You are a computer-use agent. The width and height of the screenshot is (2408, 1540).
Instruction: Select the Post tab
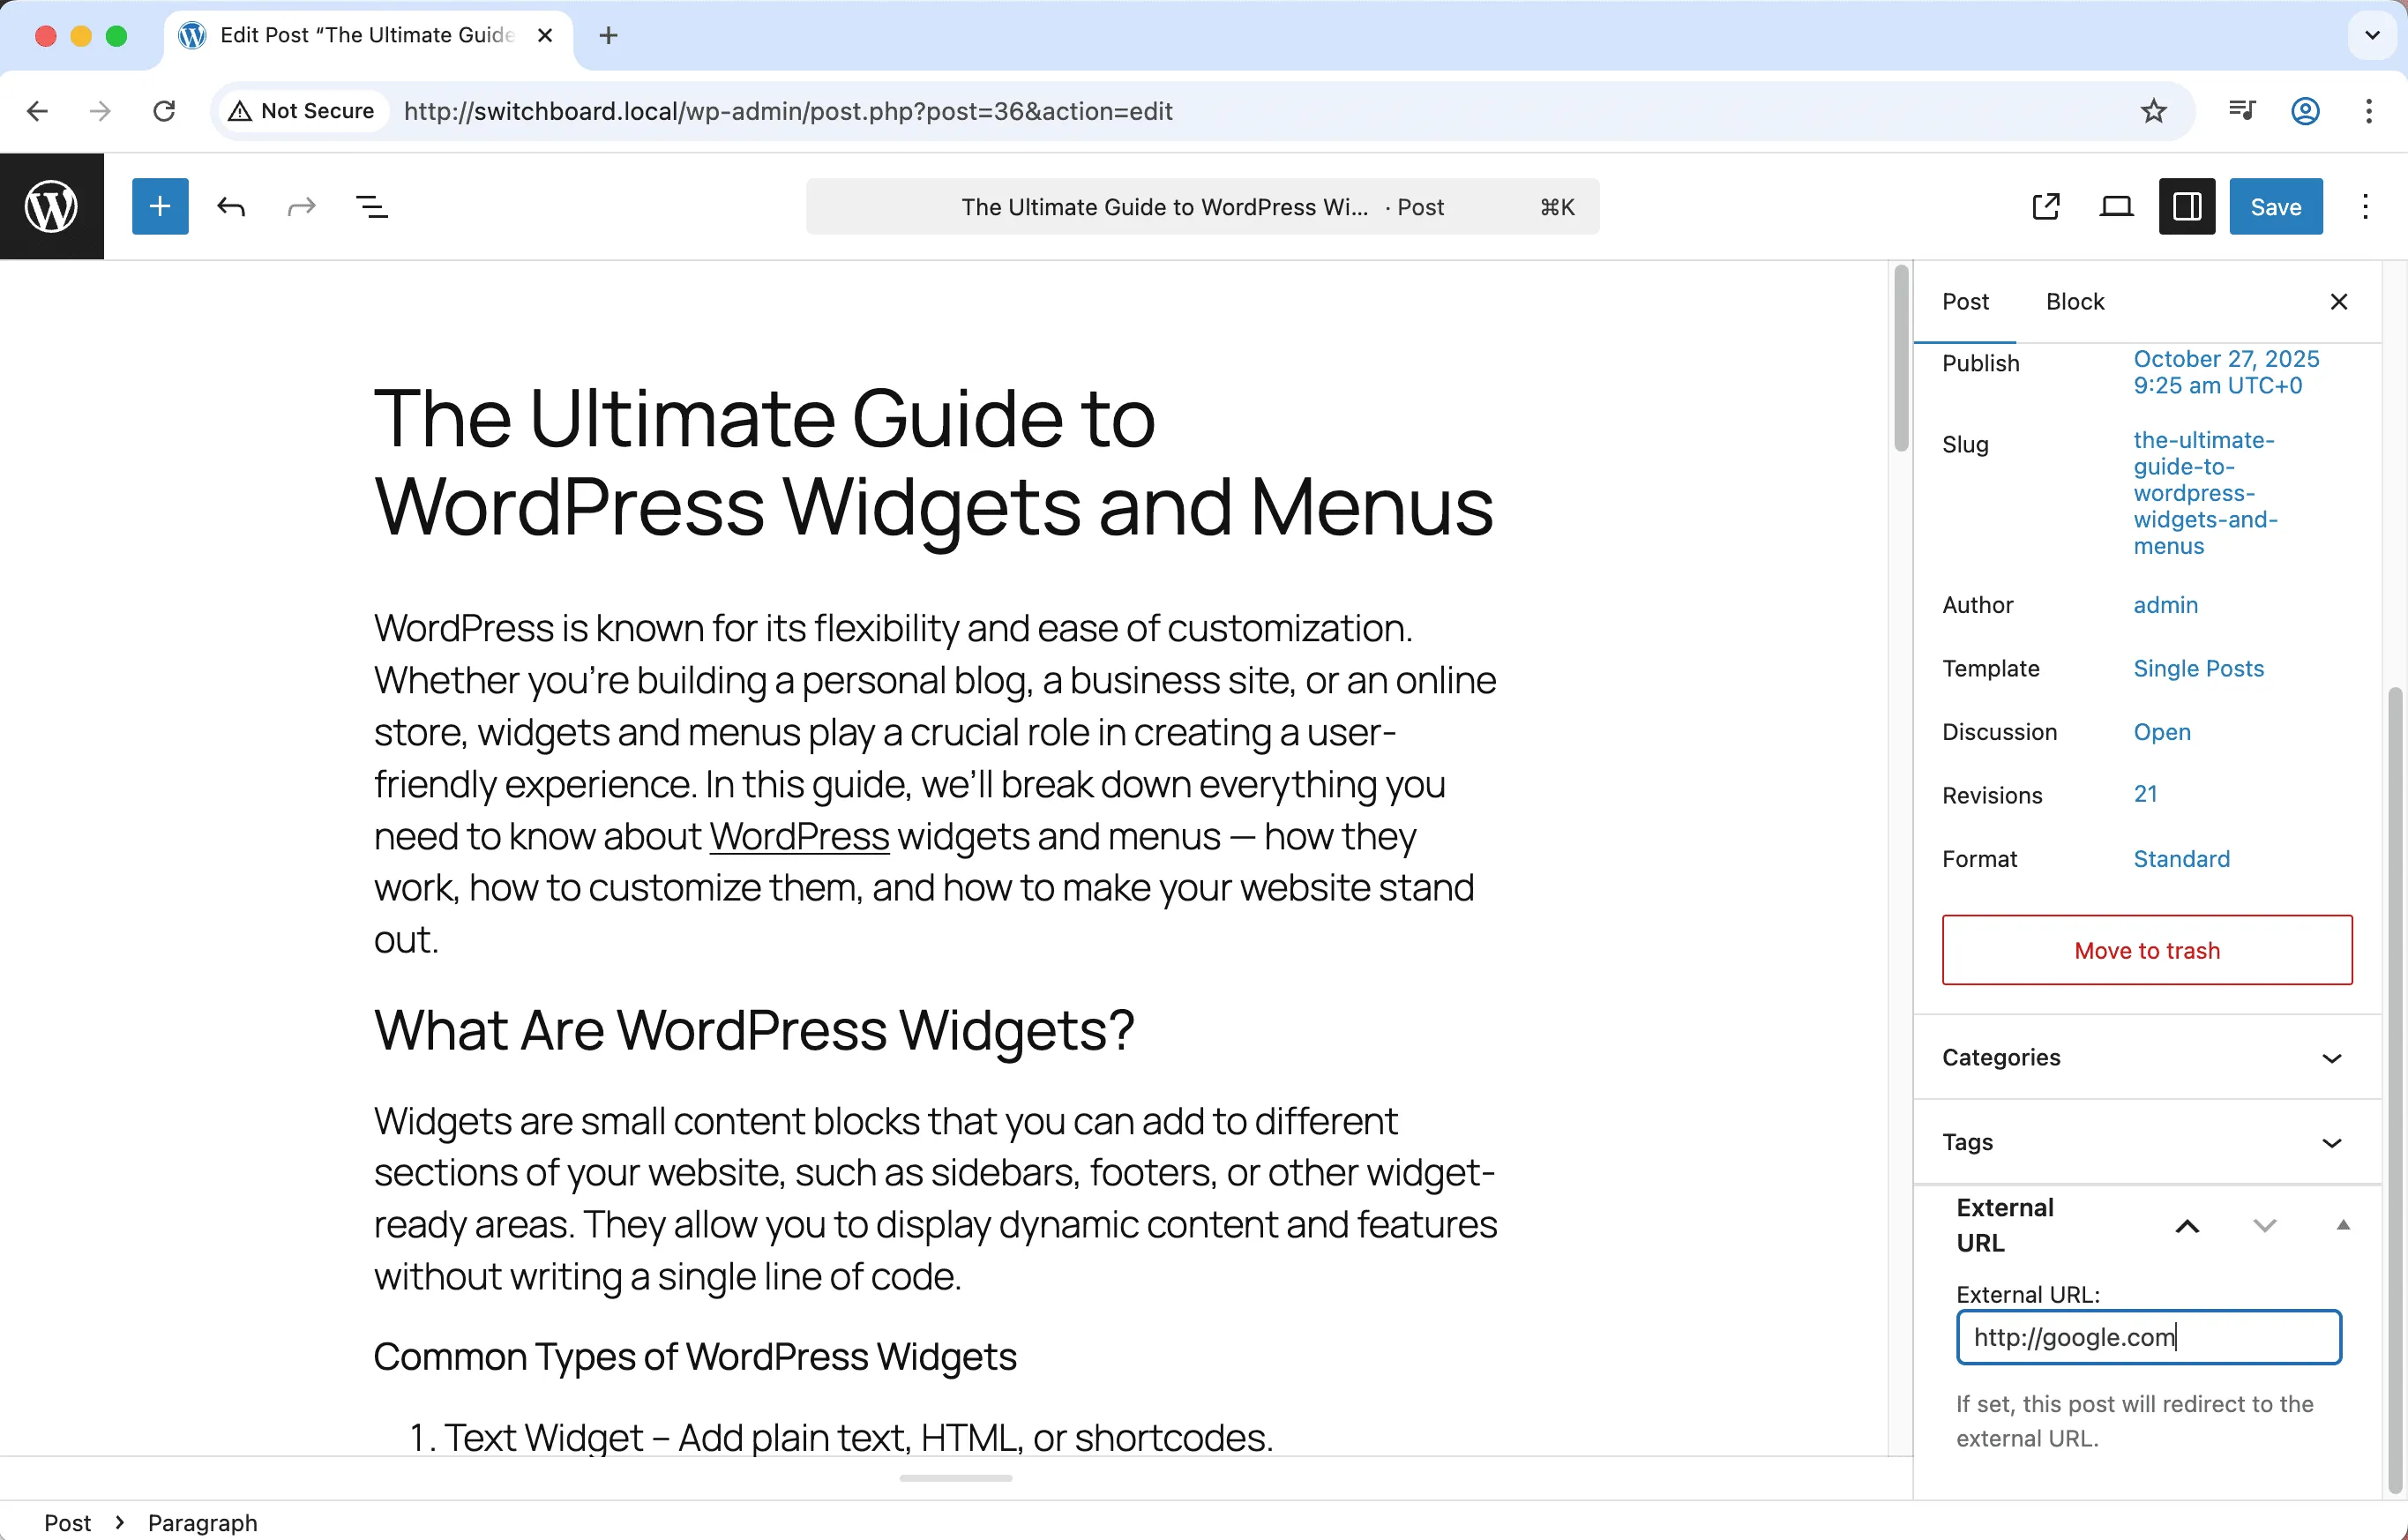click(x=1966, y=301)
